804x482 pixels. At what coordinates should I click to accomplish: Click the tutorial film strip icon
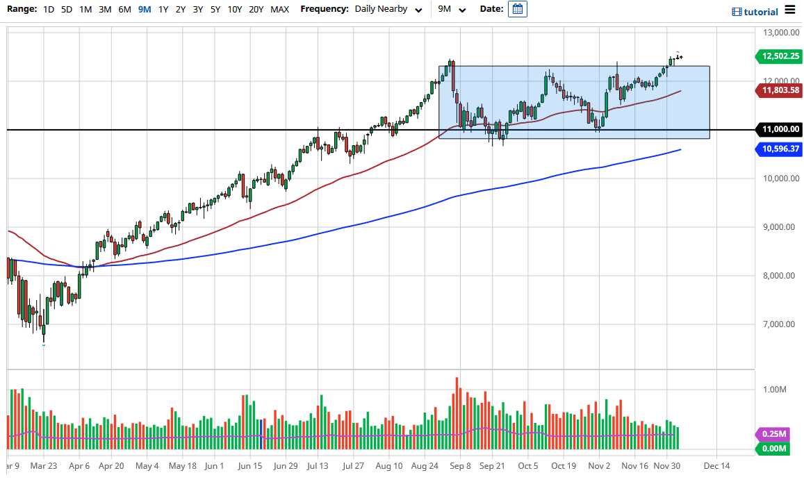pos(737,12)
